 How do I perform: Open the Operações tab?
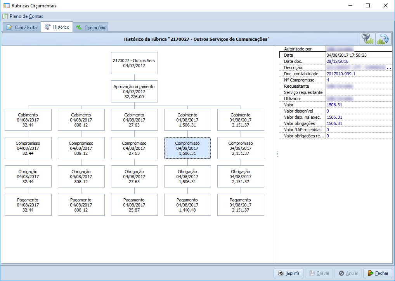(91, 27)
